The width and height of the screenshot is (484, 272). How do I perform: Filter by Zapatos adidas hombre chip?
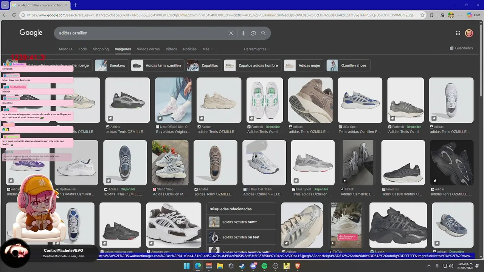(x=253, y=65)
